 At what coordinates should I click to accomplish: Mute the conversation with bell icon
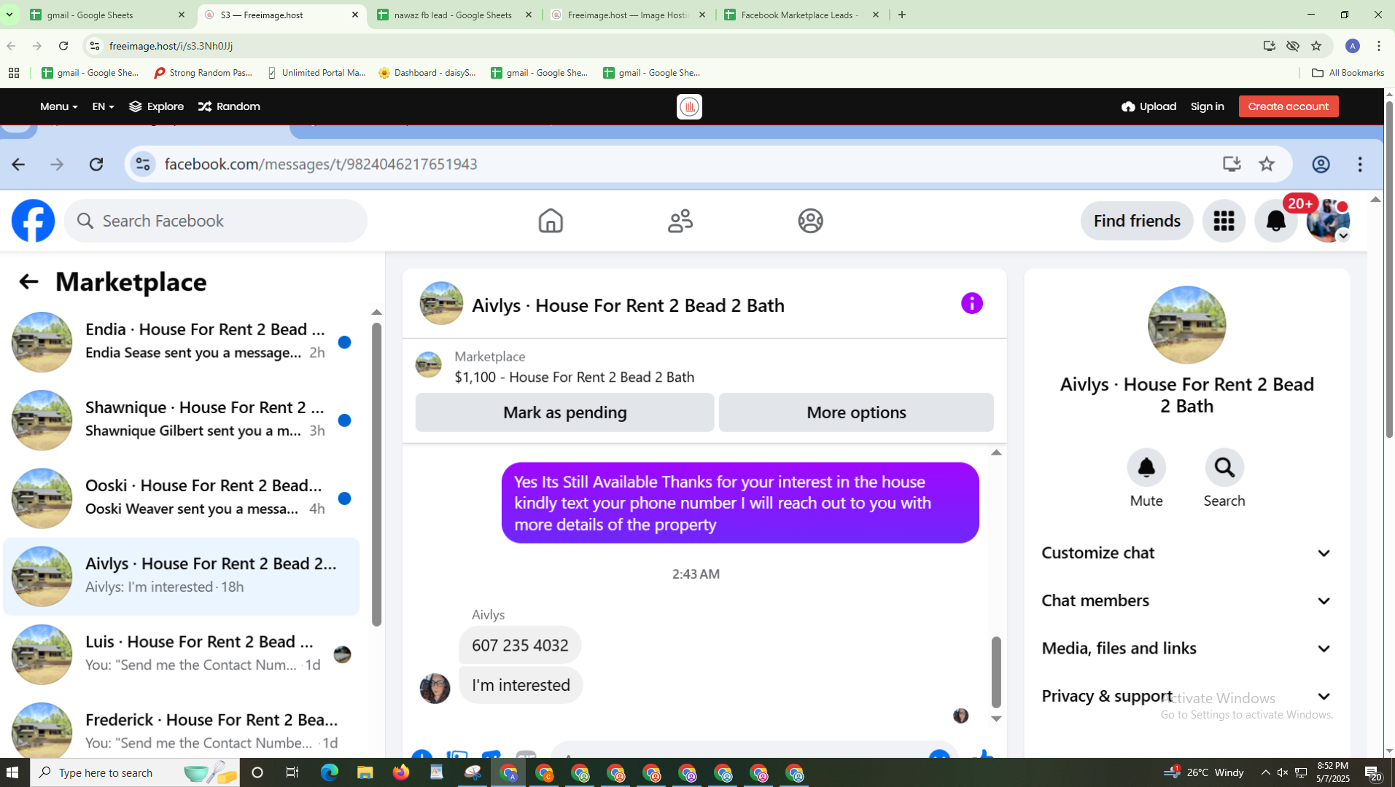coord(1146,467)
